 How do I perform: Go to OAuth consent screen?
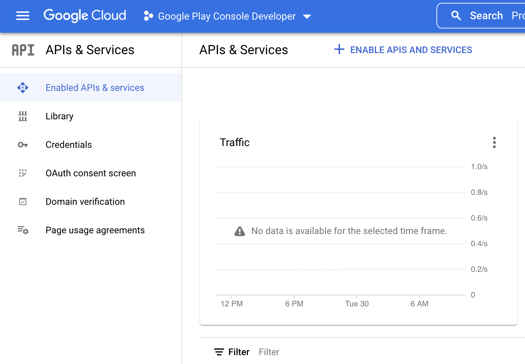point(91,173)
